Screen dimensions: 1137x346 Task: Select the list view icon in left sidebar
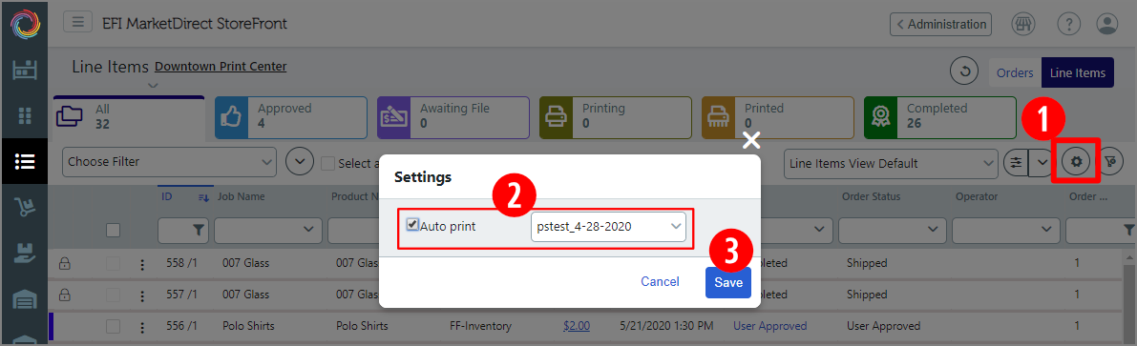click(x=24, y=161)
